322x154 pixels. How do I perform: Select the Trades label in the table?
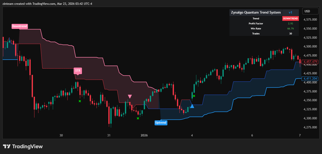click(x=256, y=33)
